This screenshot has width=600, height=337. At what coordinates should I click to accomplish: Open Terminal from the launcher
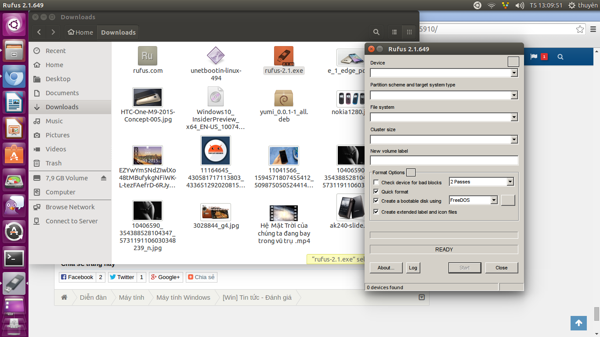[x=14, y=258]
